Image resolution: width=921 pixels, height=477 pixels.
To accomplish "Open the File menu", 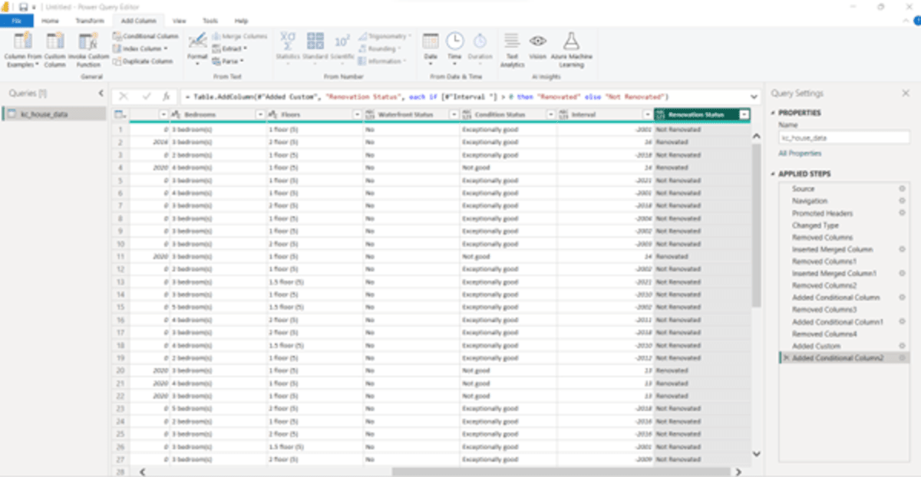I will tap(15, 21).
